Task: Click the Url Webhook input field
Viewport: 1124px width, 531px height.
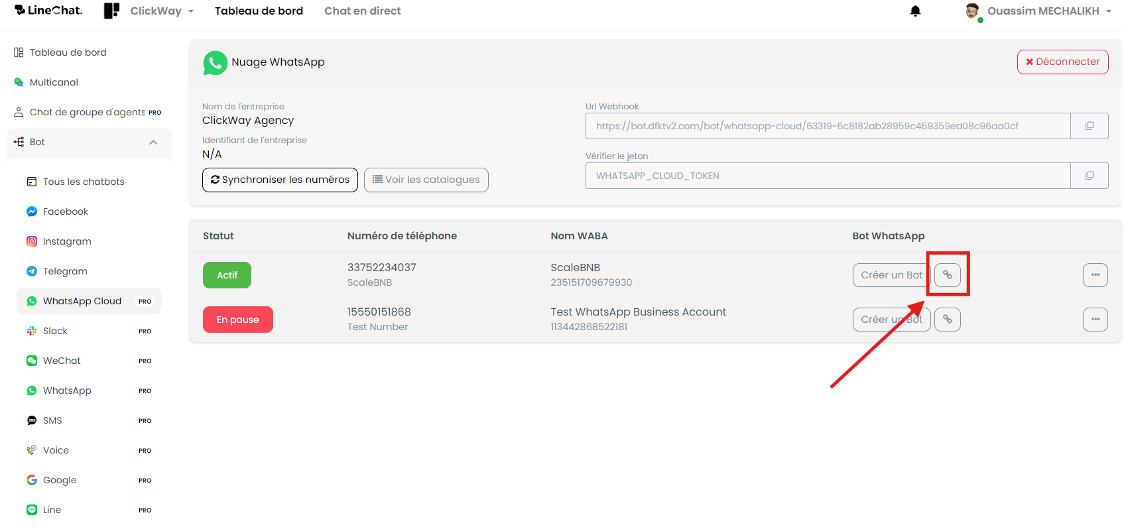Action: [x=828, y=126]
